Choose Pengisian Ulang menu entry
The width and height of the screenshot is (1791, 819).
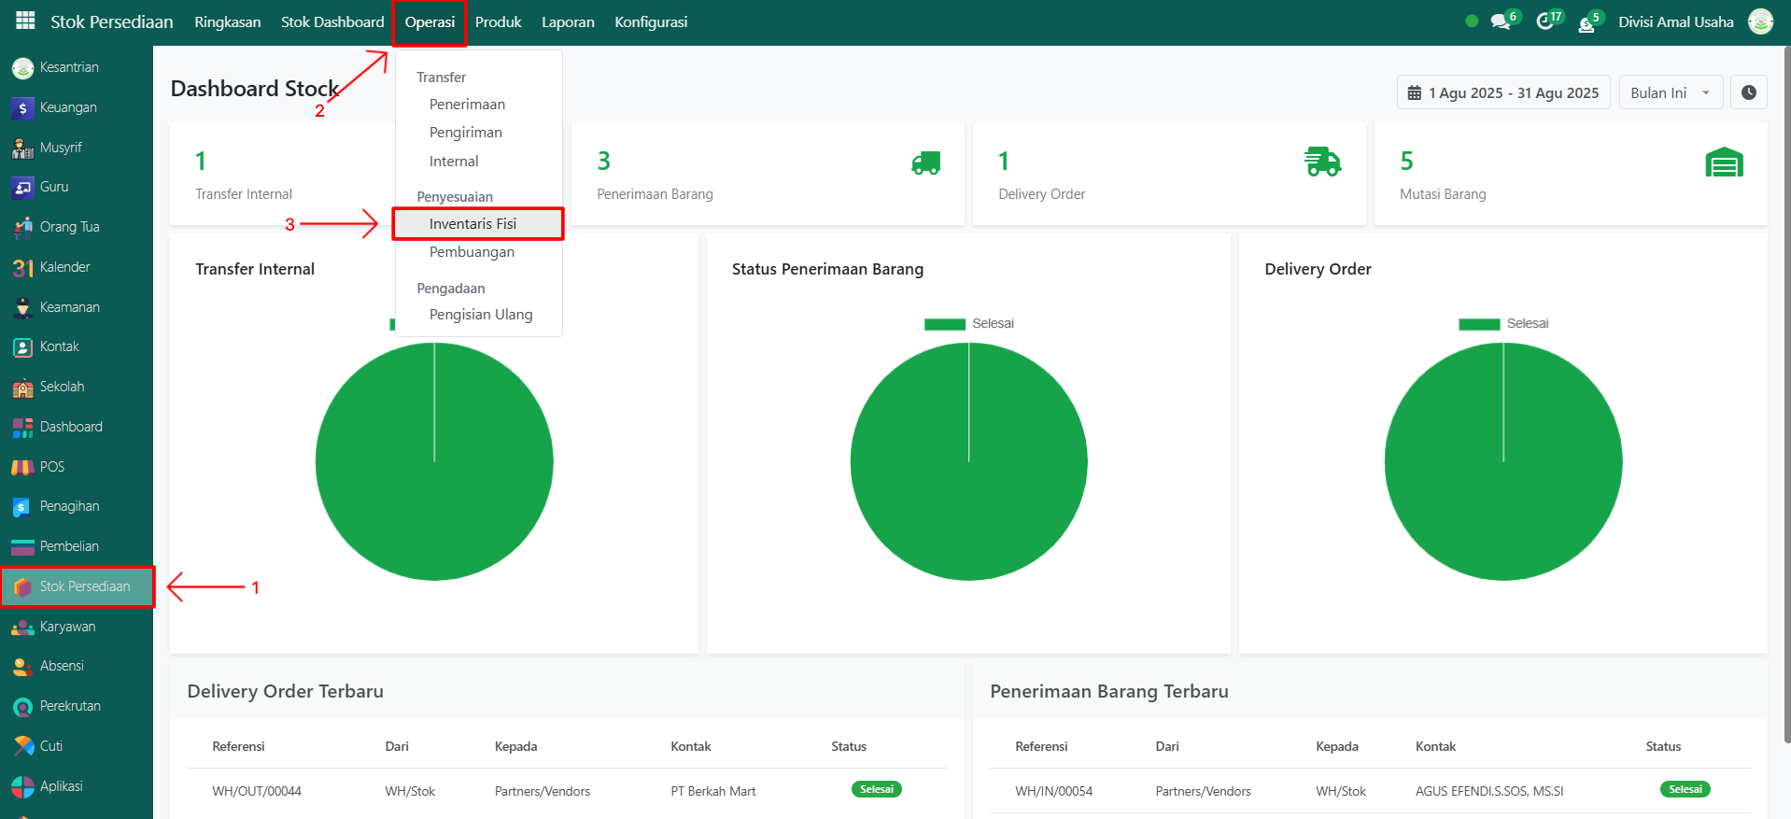(x=481, y=315)
